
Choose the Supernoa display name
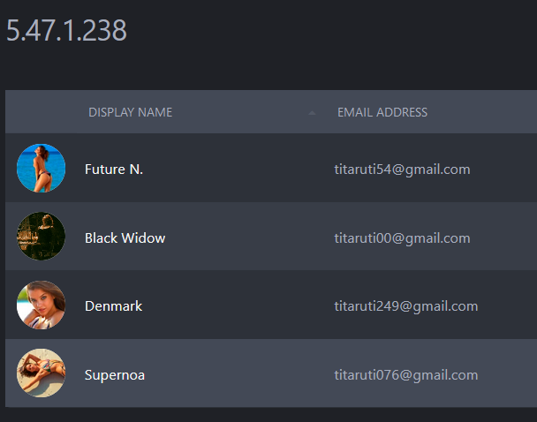(x=115, y=375)
